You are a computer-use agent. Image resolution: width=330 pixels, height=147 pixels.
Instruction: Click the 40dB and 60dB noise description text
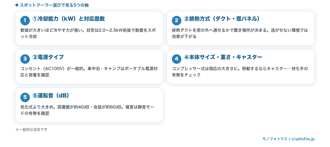(87, 110)
